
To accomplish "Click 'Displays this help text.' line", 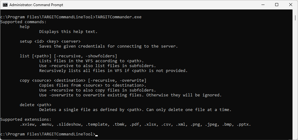I will (68, 32).
